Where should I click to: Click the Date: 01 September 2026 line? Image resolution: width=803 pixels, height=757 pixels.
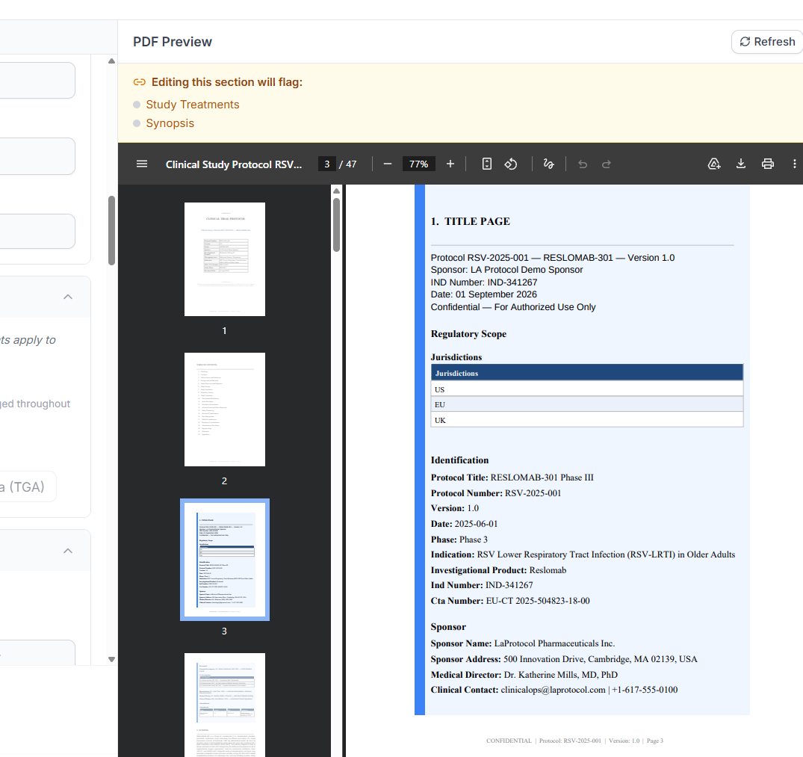point(483,294)
